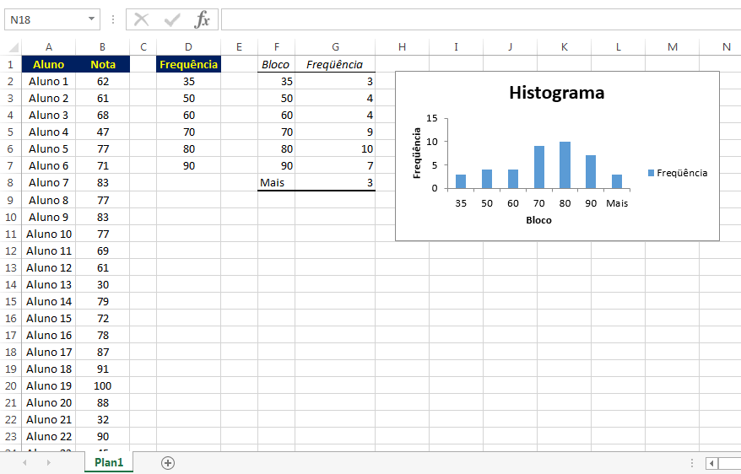Click the Enter checkmark icon in formula bar
This screenshot has height=474, width=741.
pos(172,19)
